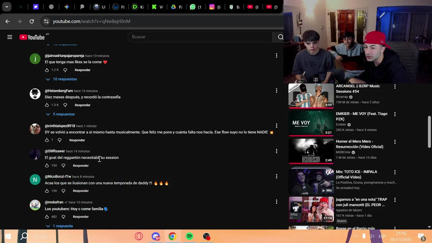The width and height of the screenshot is (432, 243).
Task: Open options menu for @cinthialopez8918 comment
Action: point(276,126)
